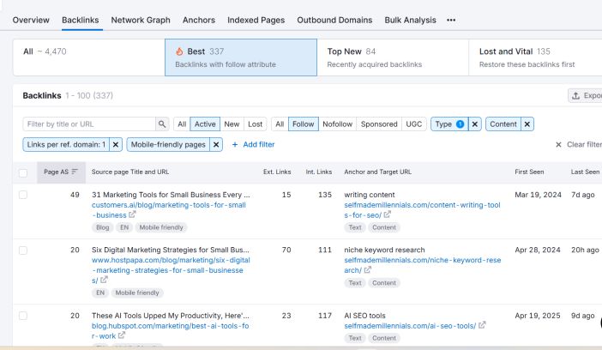Viewport: 602px width, 350px height.
Task: Select the UGC attribute toggle
Action: pyautogui.click(x=414, y=124)
